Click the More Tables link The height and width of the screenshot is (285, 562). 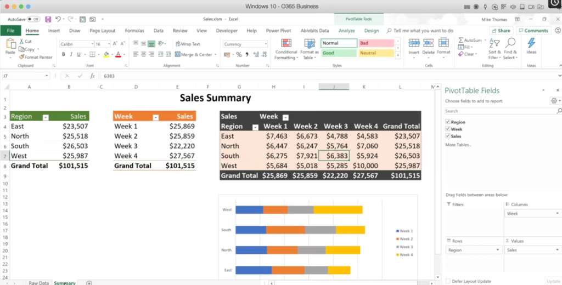pyautogui.click(x=458, y=145)
